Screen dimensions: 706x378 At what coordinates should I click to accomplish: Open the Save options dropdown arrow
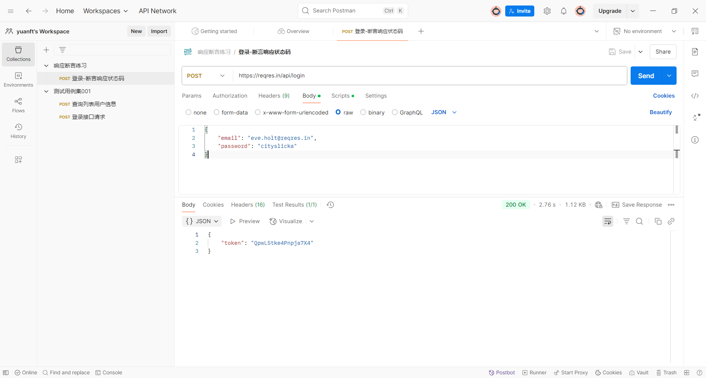(641, 52)
